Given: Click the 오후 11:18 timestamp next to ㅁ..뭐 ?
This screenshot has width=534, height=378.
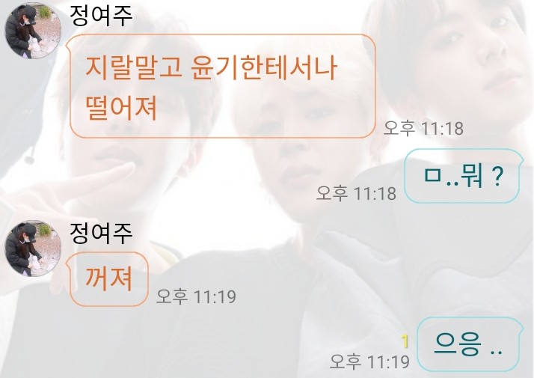Looking at the screenshot, I should point(356,193).
